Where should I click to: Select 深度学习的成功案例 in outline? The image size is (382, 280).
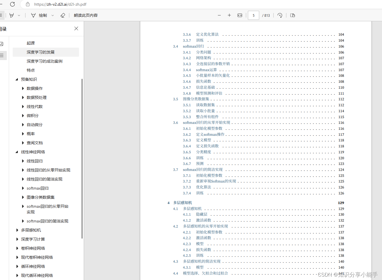tap(44, 61)
